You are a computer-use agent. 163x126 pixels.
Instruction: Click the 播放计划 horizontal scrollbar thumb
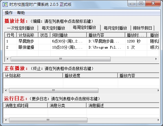tap(61, 59)
